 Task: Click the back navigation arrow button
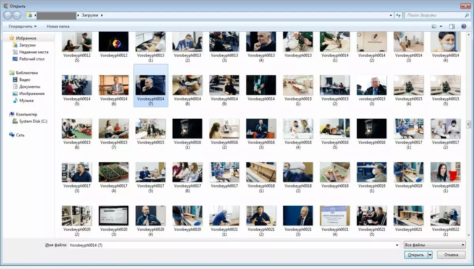click(8, 15)
